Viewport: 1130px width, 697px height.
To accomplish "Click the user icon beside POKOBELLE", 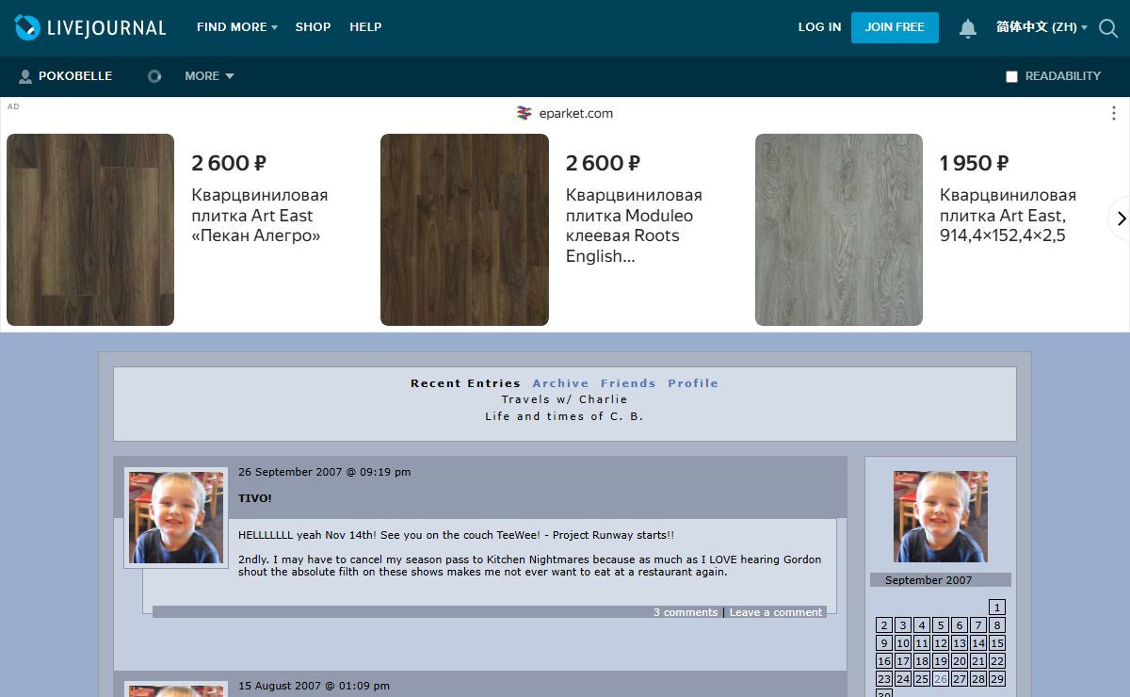I will [x=25, y=76].
